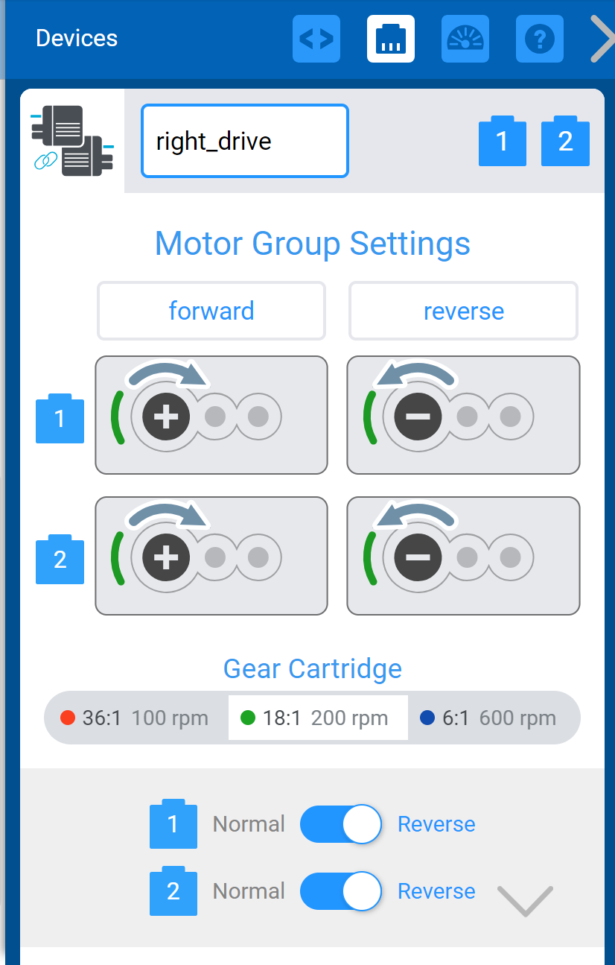Select the 36:1 100 rpm cartridge
Viewport: 615px width, 965px height.
[x=135, y=718]
